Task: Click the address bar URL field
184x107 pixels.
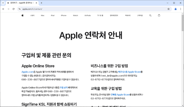Action: pyautogui.click(x=94, y=9)
